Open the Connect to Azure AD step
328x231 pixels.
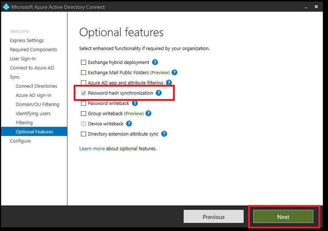32,68
